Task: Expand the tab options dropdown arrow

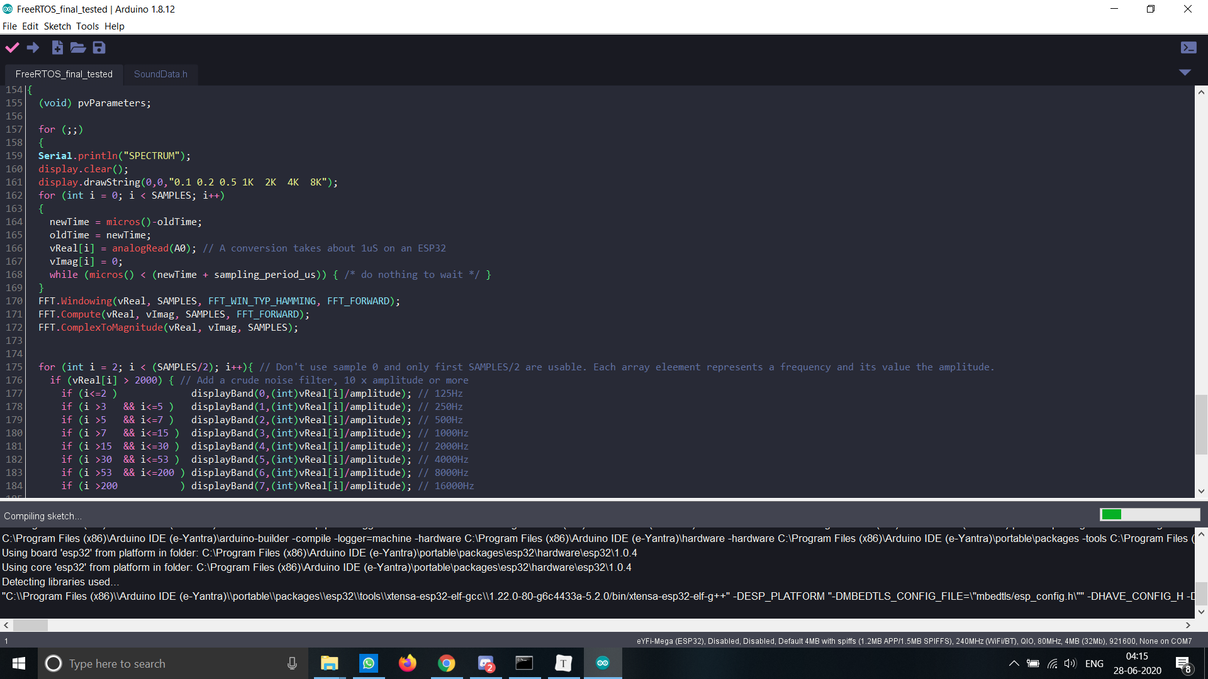Action: tap(1185, 73)
